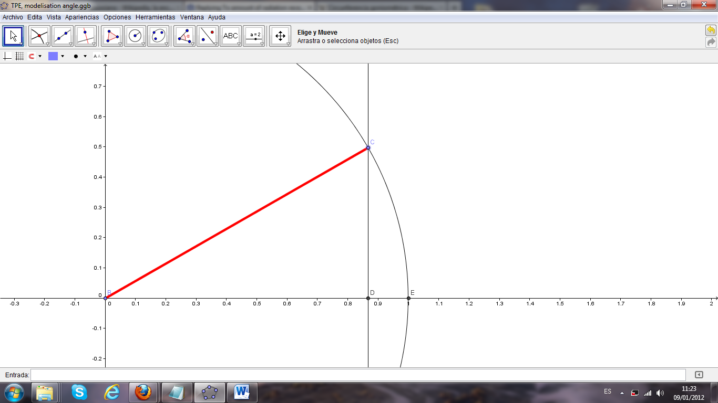The height and width of the screenshot is (403, 718).
Task: Open the point capture magnet dropdown
Action: click(x=40, y=56)
